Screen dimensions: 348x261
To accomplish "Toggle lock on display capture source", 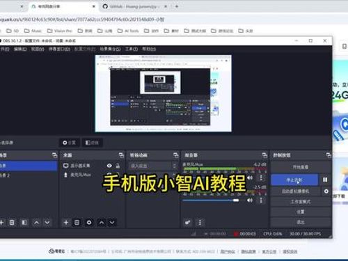I will (x=118, y=166).
